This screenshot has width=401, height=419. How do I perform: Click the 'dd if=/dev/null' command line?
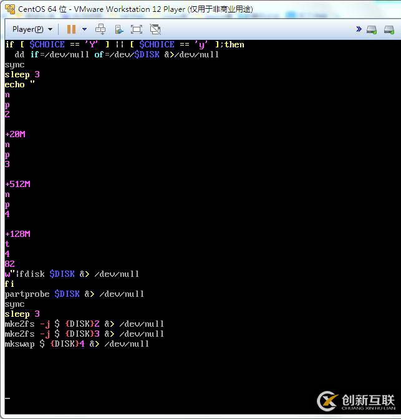(x=117, y=54)
